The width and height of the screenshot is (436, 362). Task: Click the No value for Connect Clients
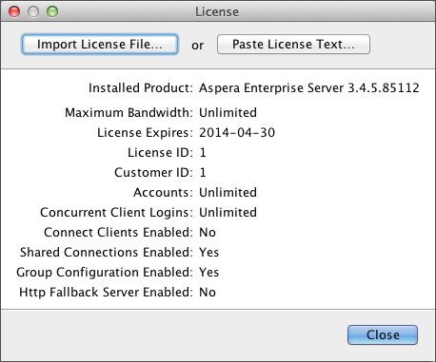click(208, 233)
